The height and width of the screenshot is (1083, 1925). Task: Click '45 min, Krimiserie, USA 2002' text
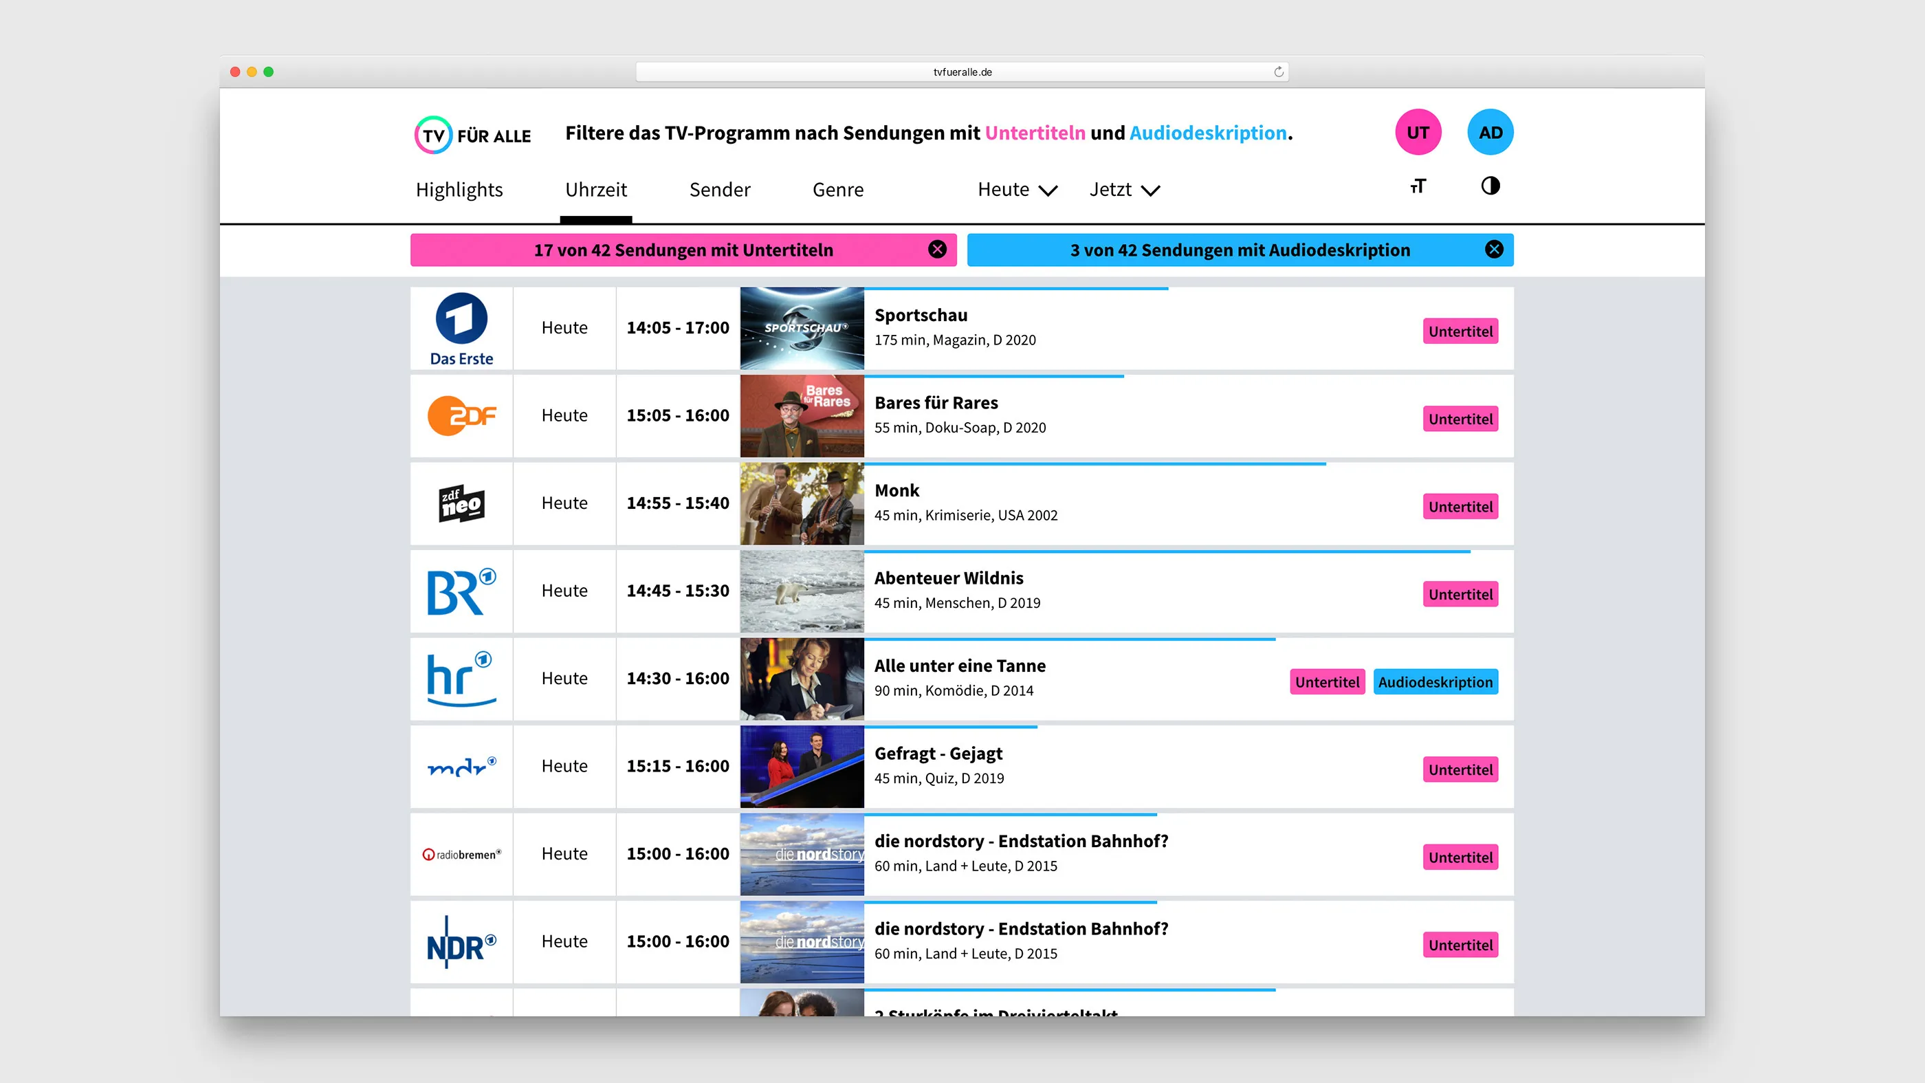point(965,516)
